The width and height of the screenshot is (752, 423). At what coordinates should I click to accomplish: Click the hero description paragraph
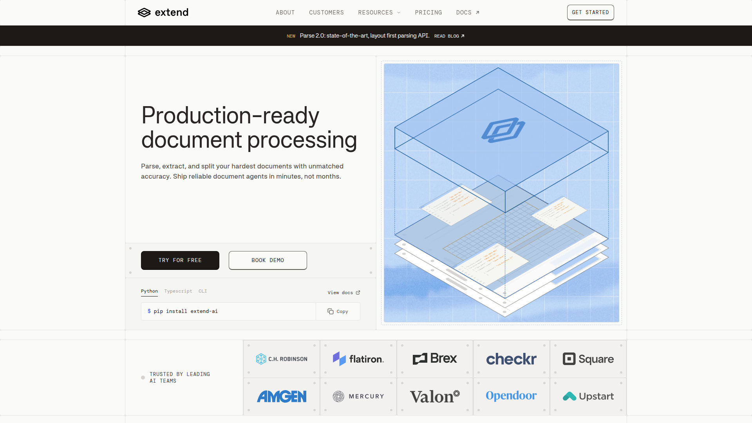pyautogui.click(x=242, y=171)
